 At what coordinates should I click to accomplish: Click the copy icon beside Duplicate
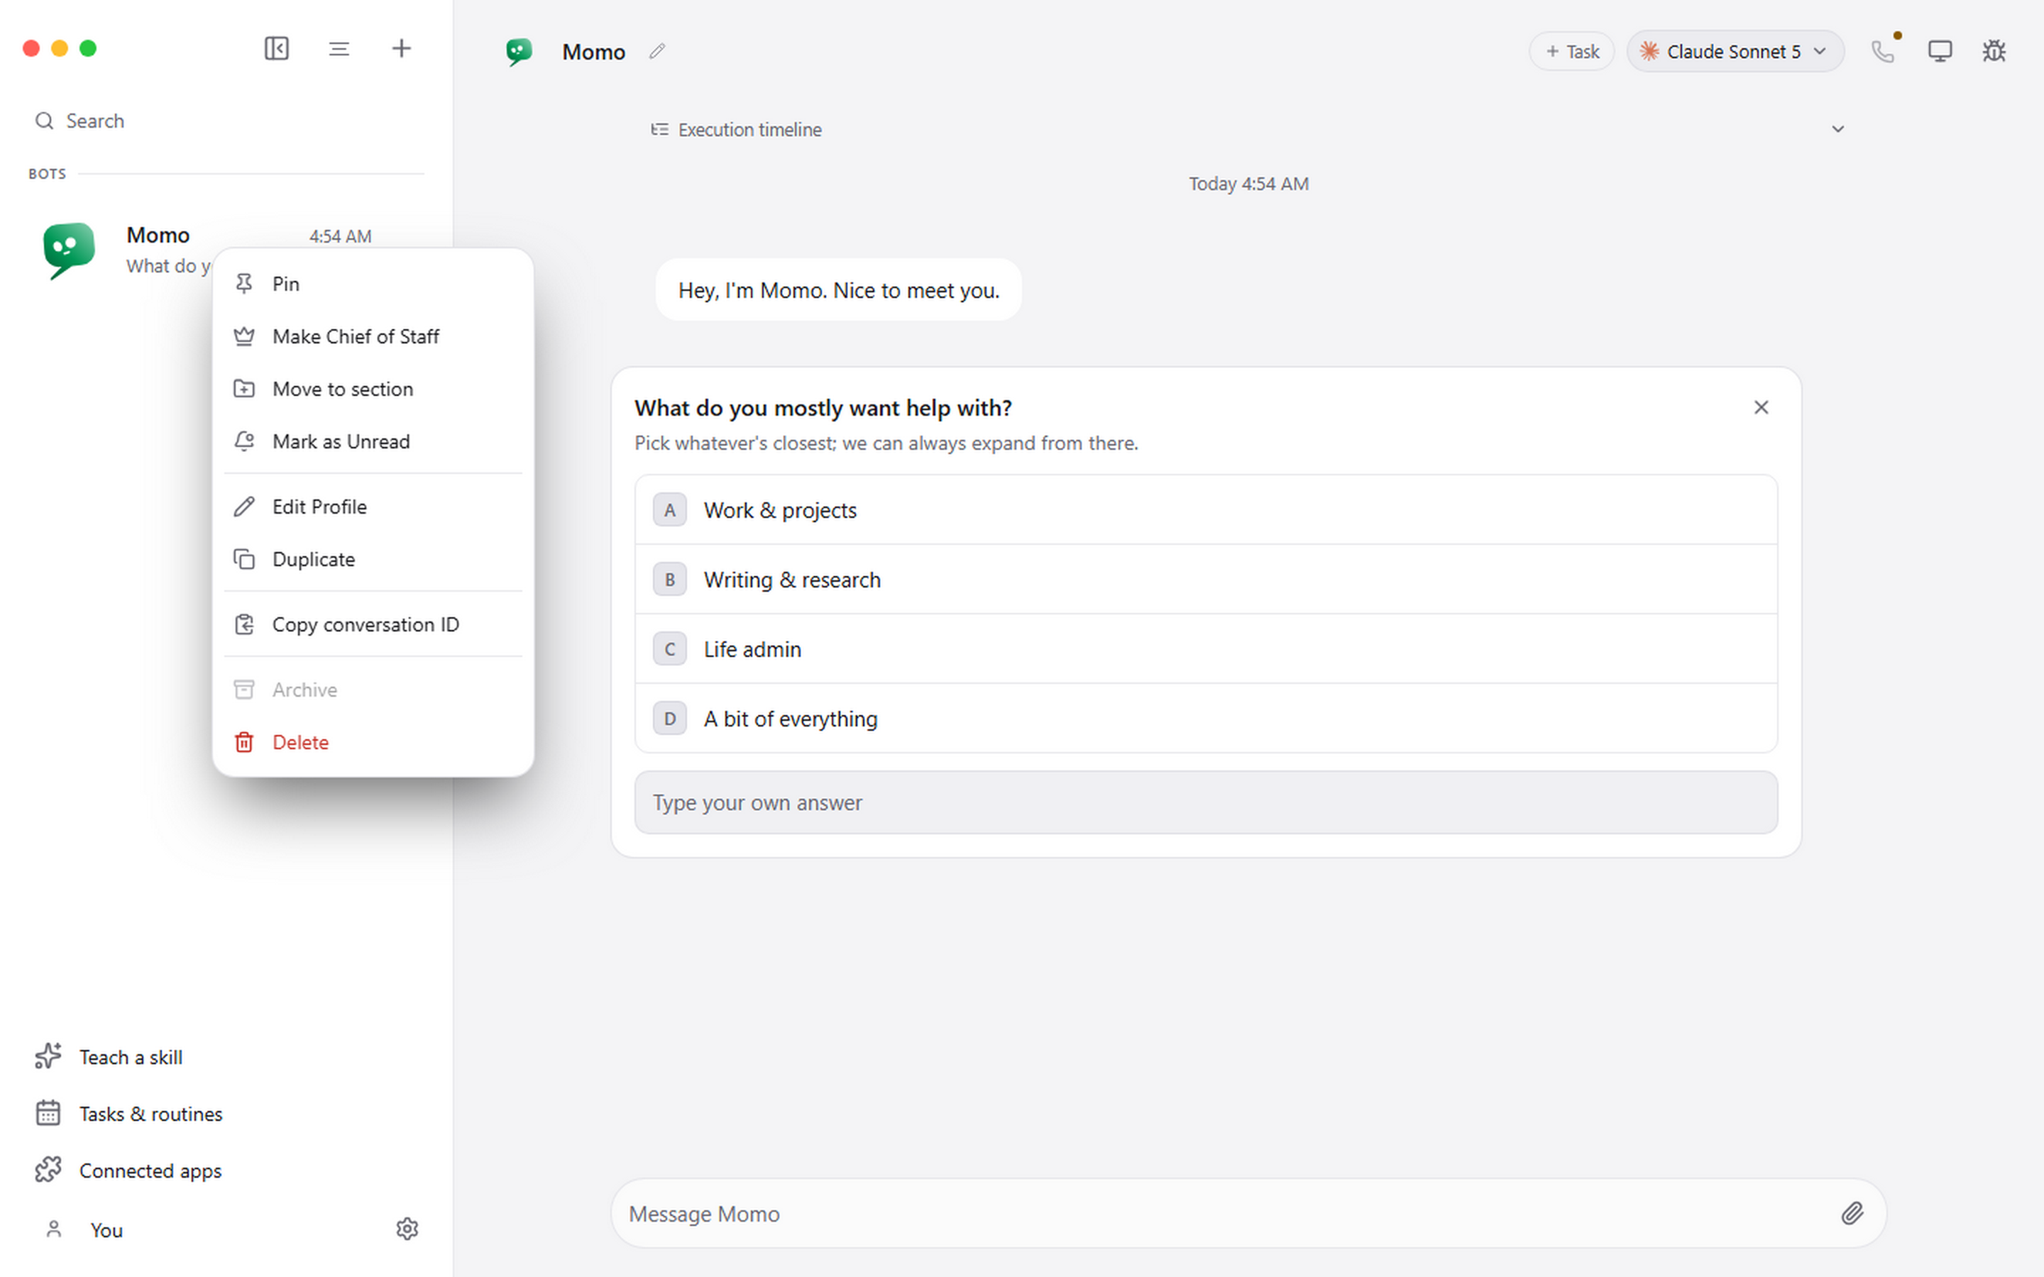244,559
